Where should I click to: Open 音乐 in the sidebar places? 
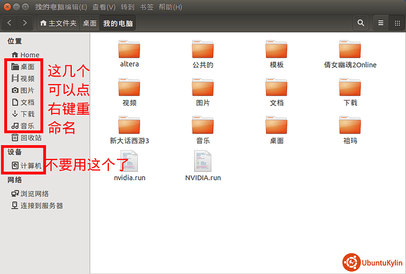[x=23, y=126]
